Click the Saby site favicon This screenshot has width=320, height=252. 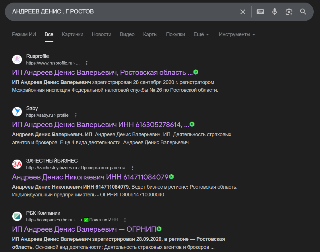pos(17,112)
